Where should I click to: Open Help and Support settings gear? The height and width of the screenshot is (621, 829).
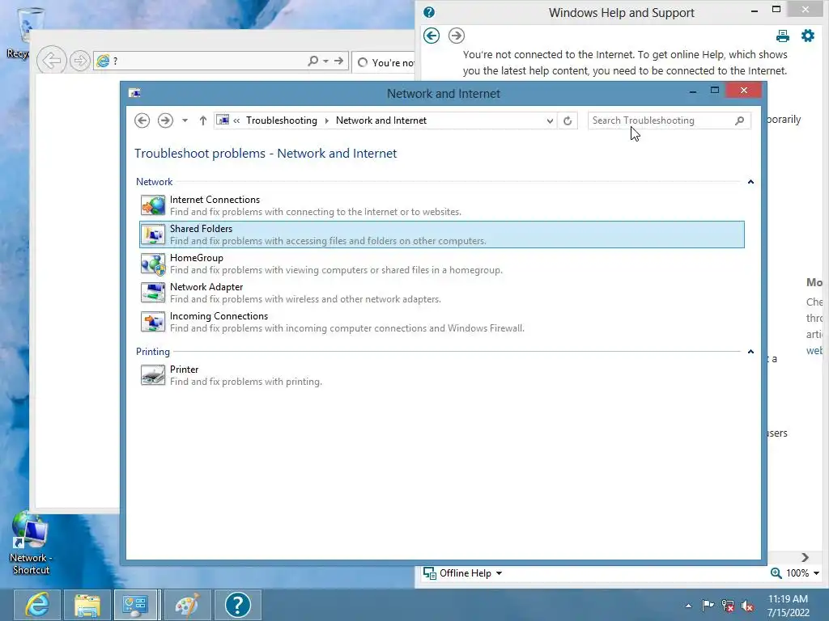[808, 36]
